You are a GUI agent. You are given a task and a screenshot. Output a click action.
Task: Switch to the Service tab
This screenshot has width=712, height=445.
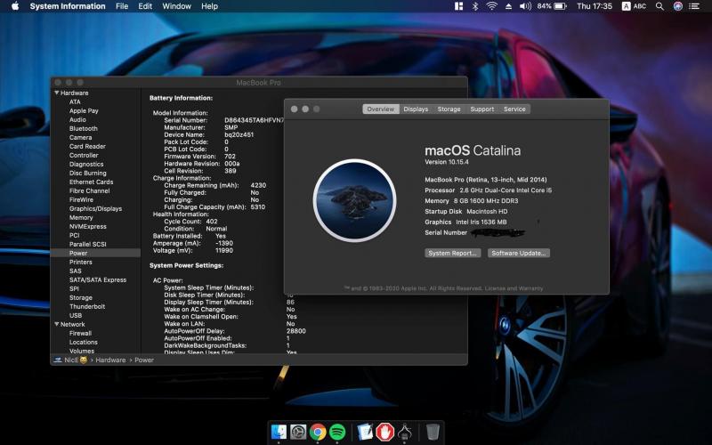tap(514, 109)
